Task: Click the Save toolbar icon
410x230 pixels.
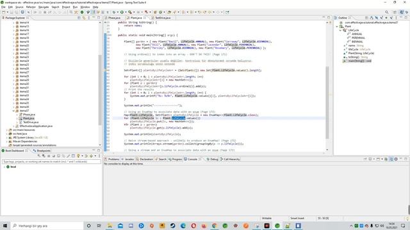Action: (x=12, y=12)
